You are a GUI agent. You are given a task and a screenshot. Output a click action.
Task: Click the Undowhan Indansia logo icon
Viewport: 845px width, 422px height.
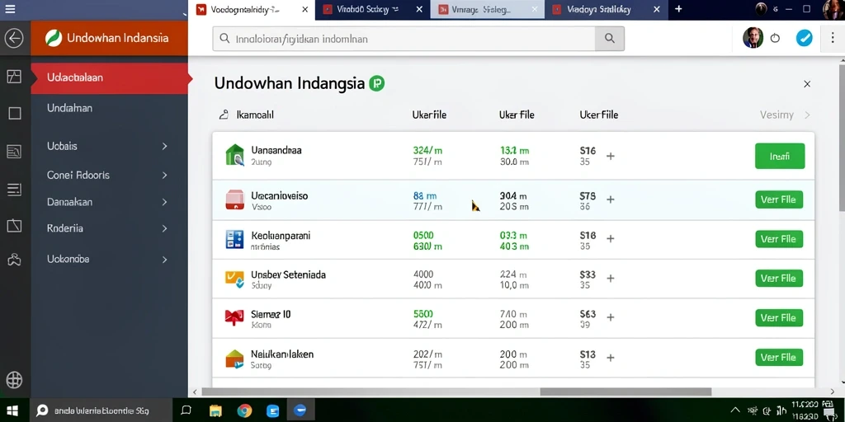(x=54, y=38)
